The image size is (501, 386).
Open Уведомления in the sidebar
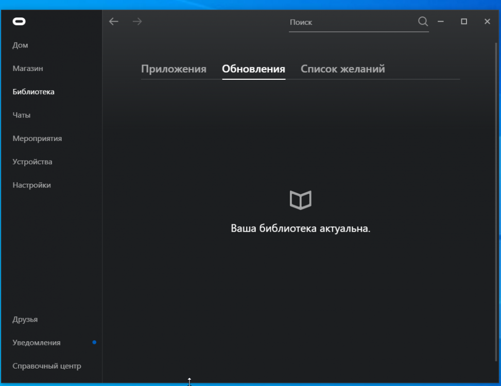coord(37,343)
